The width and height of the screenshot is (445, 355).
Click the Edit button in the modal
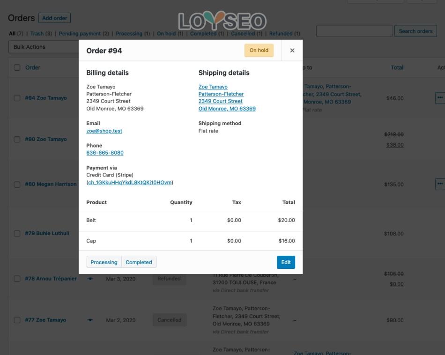pyautogui.click(x=286, y=262)
